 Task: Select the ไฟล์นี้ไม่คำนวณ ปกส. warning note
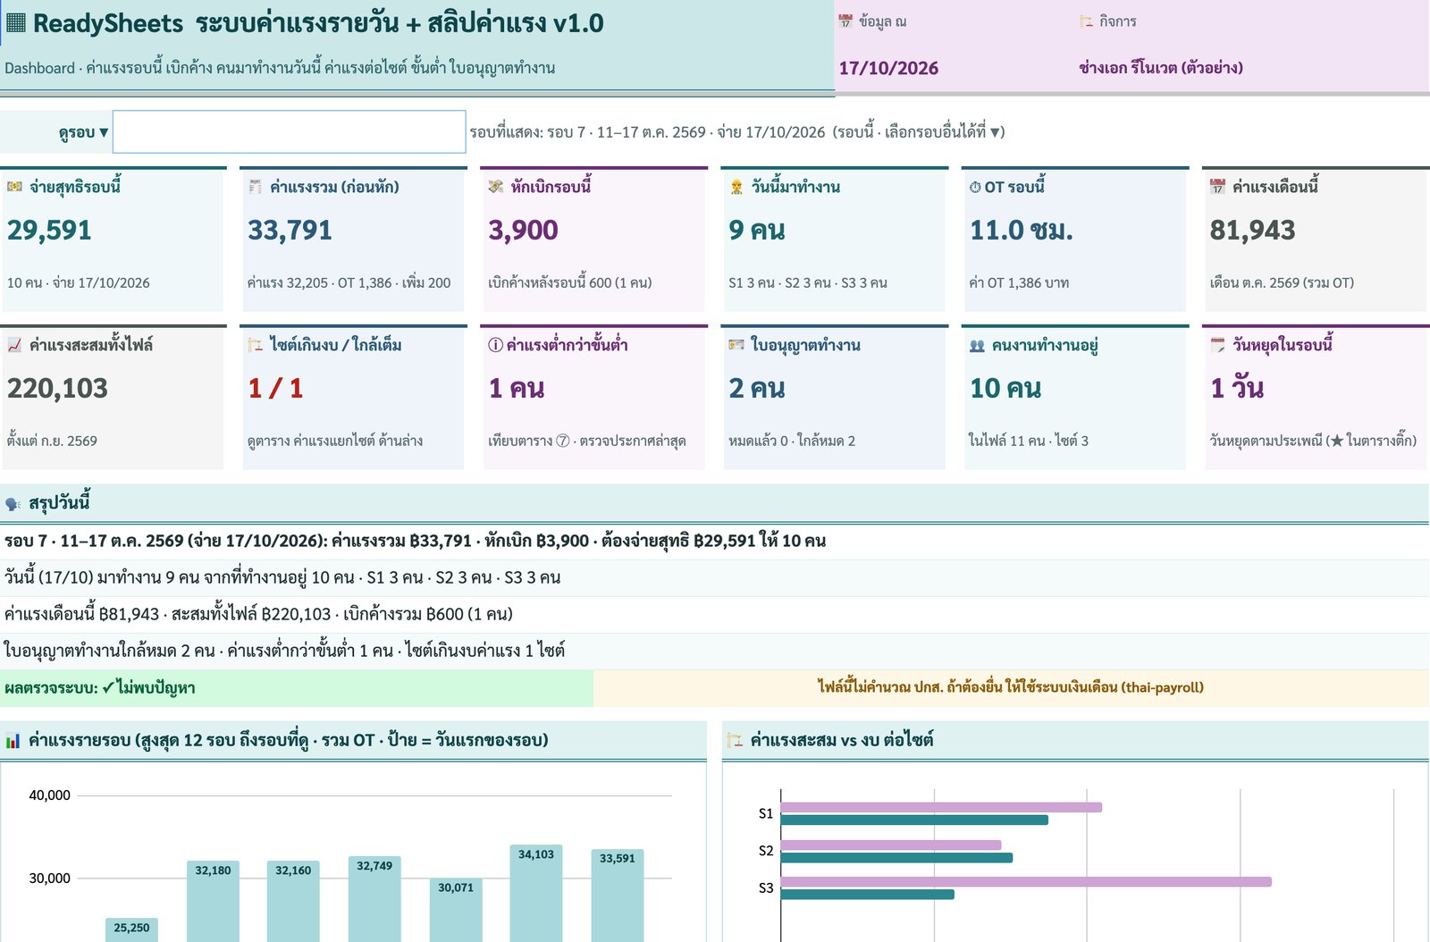[x=1011, y=687]
